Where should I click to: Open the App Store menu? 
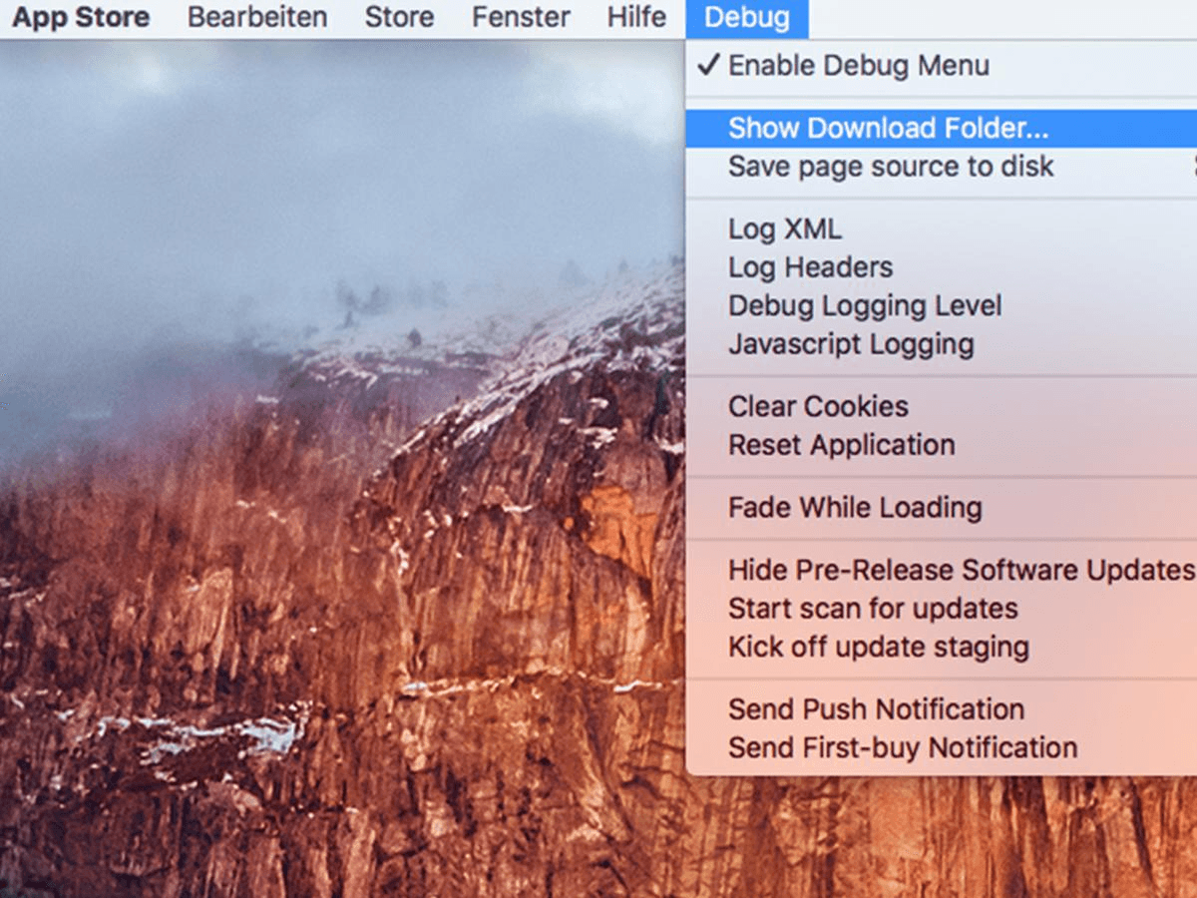80,17
